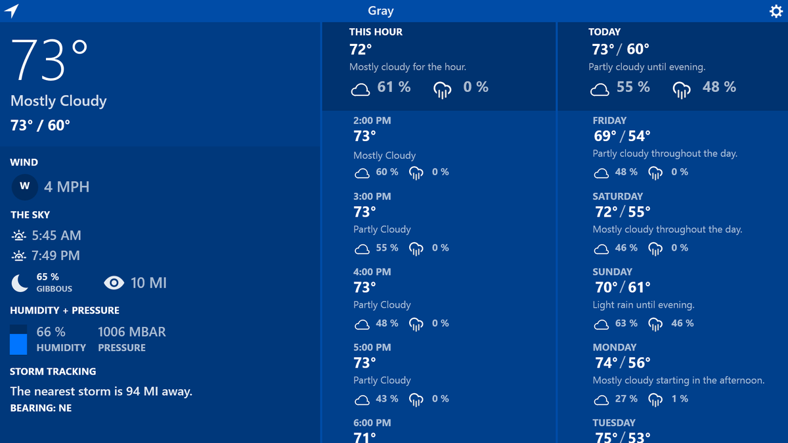Click the precipitation icon for 2:00 PM

point(416,172)
